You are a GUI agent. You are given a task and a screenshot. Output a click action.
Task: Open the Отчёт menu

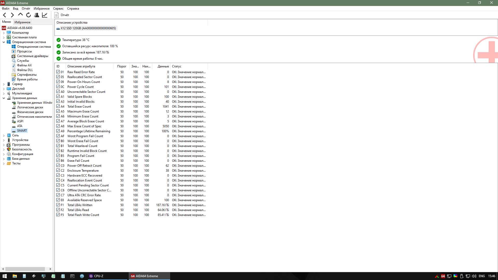(x=26, y=9)
